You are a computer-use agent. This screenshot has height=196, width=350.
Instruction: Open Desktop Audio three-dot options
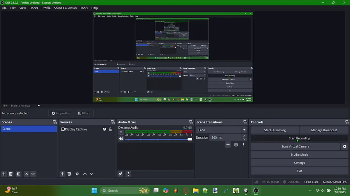121,133
